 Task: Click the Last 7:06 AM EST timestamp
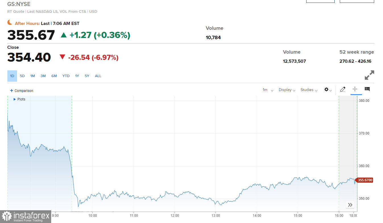coord(60,24)
